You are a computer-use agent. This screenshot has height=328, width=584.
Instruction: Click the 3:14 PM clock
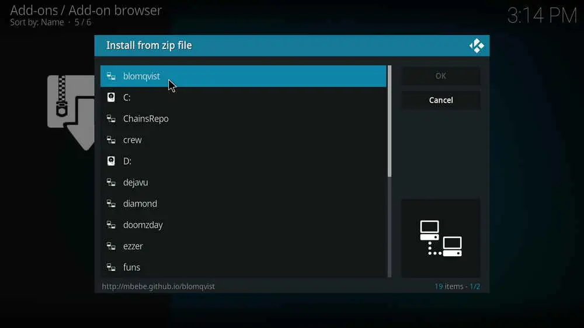coord(542,16)
